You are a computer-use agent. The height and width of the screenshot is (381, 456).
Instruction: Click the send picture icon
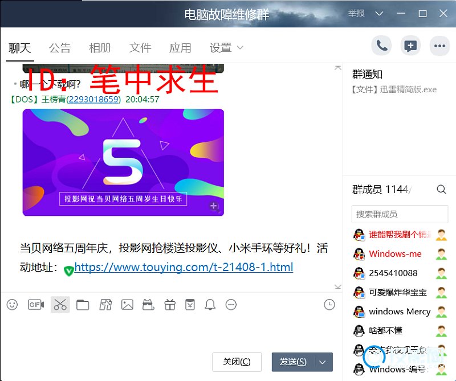(127, 305)
